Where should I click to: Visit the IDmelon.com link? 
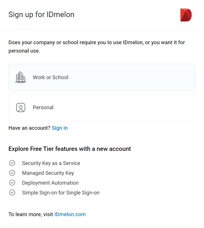[70, 214]
